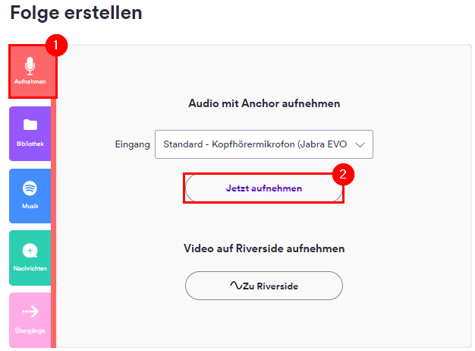Image resolution: width=475 pixels, height=351 pixels.
Task: Click the red vertical sidebar scrollbar
Action: [54, 220]
